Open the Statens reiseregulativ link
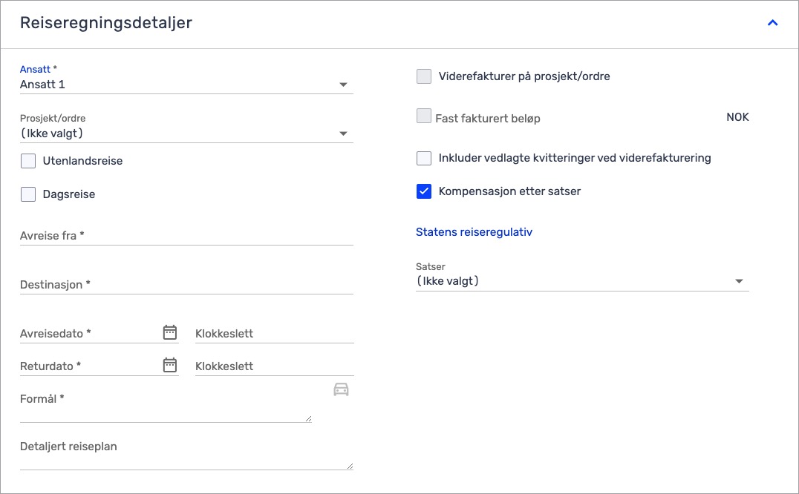Image resolution: width=799 pixels, height=494 pixels. click(474, 232)
